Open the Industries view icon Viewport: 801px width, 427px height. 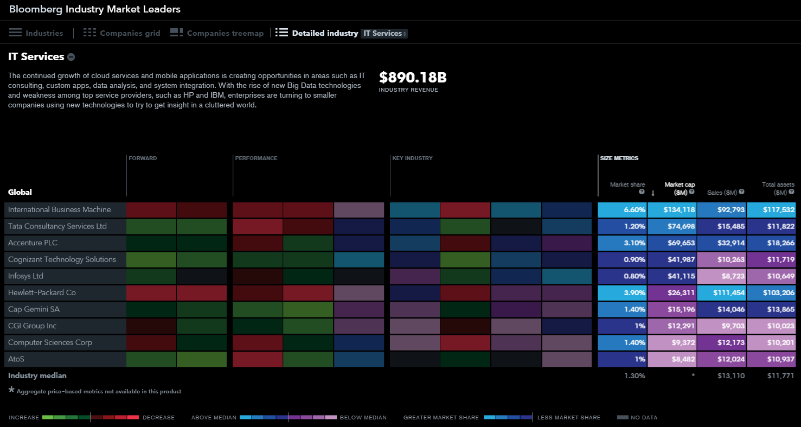(15, 33)
